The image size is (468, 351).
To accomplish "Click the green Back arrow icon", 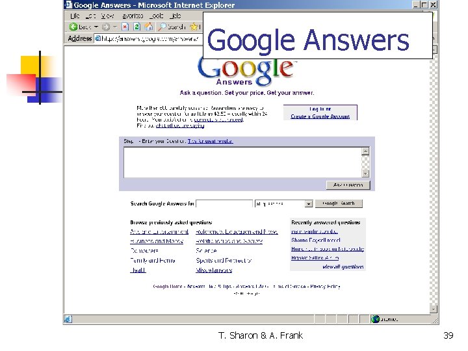I will click(x=73, y=27).
